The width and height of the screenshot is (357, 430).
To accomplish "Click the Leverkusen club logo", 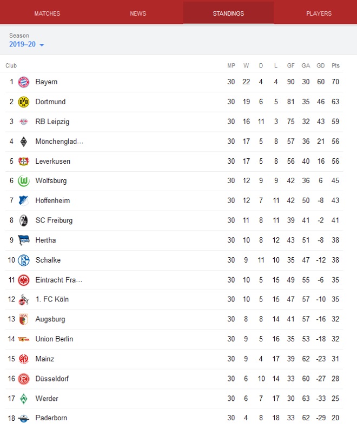I will [23, 162].
